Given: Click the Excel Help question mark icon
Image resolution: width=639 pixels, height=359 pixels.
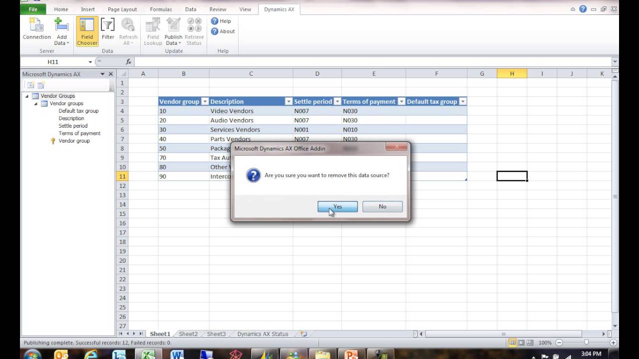Looking at the screenshot, I should pos(583,9).
